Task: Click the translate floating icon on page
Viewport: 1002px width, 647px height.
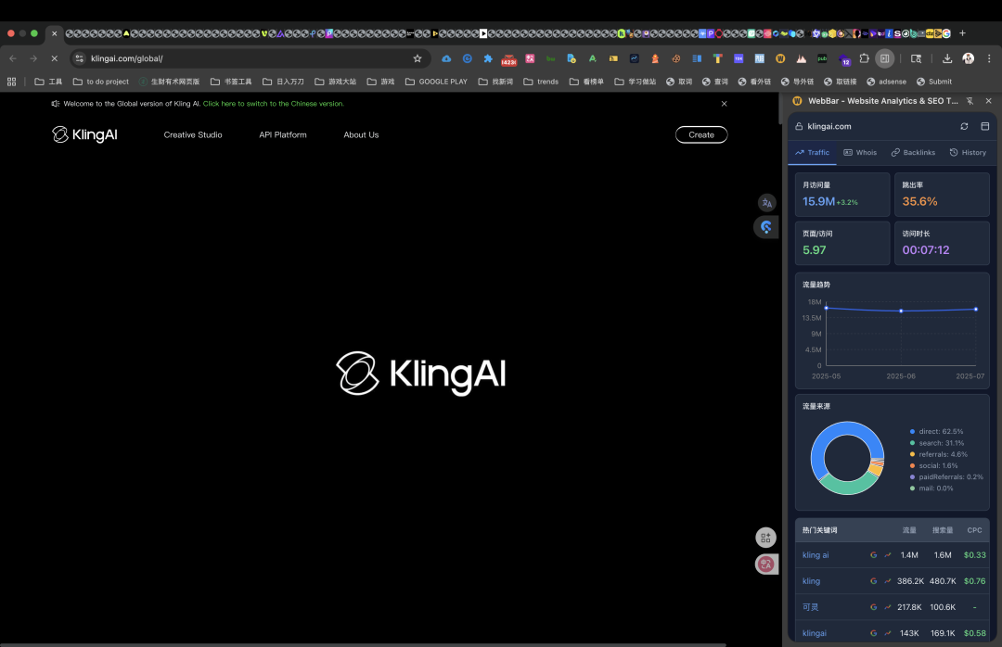Action: [767, 203]
